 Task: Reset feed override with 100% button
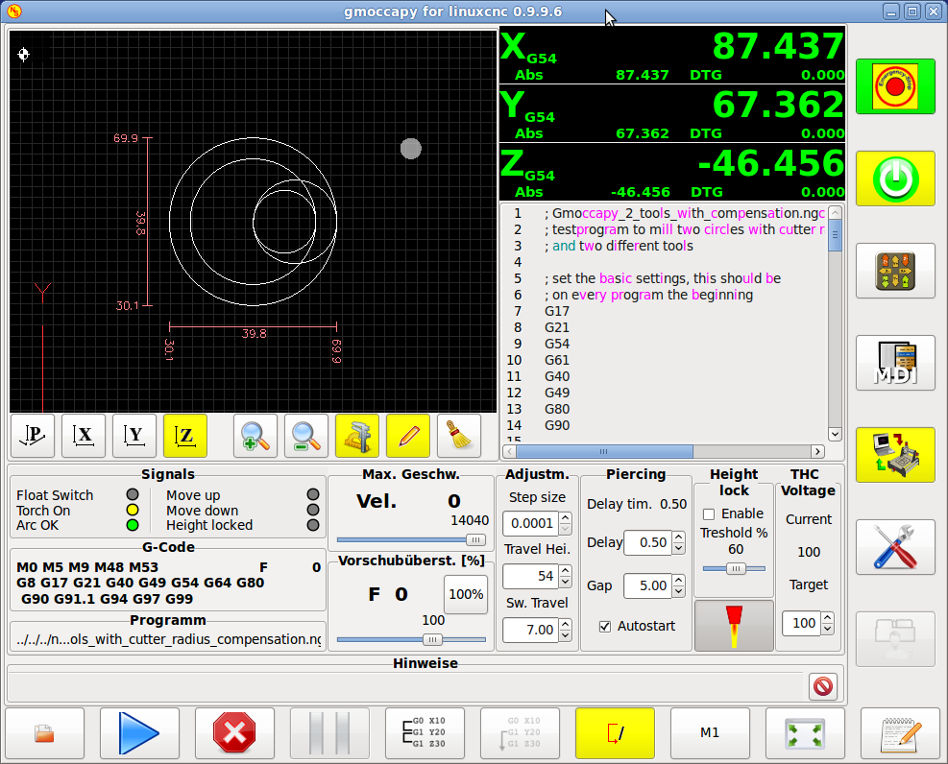tap(466, 594)
